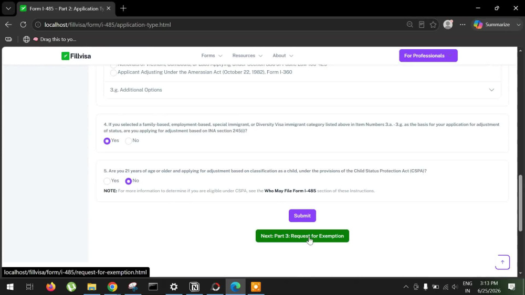This screenshot has height=295, width=525.
Task: Click the ENG IN language indicator
Action: click(x=467, y=287)
